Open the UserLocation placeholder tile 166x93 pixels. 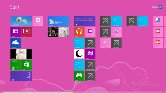click(x=116, y=43)
